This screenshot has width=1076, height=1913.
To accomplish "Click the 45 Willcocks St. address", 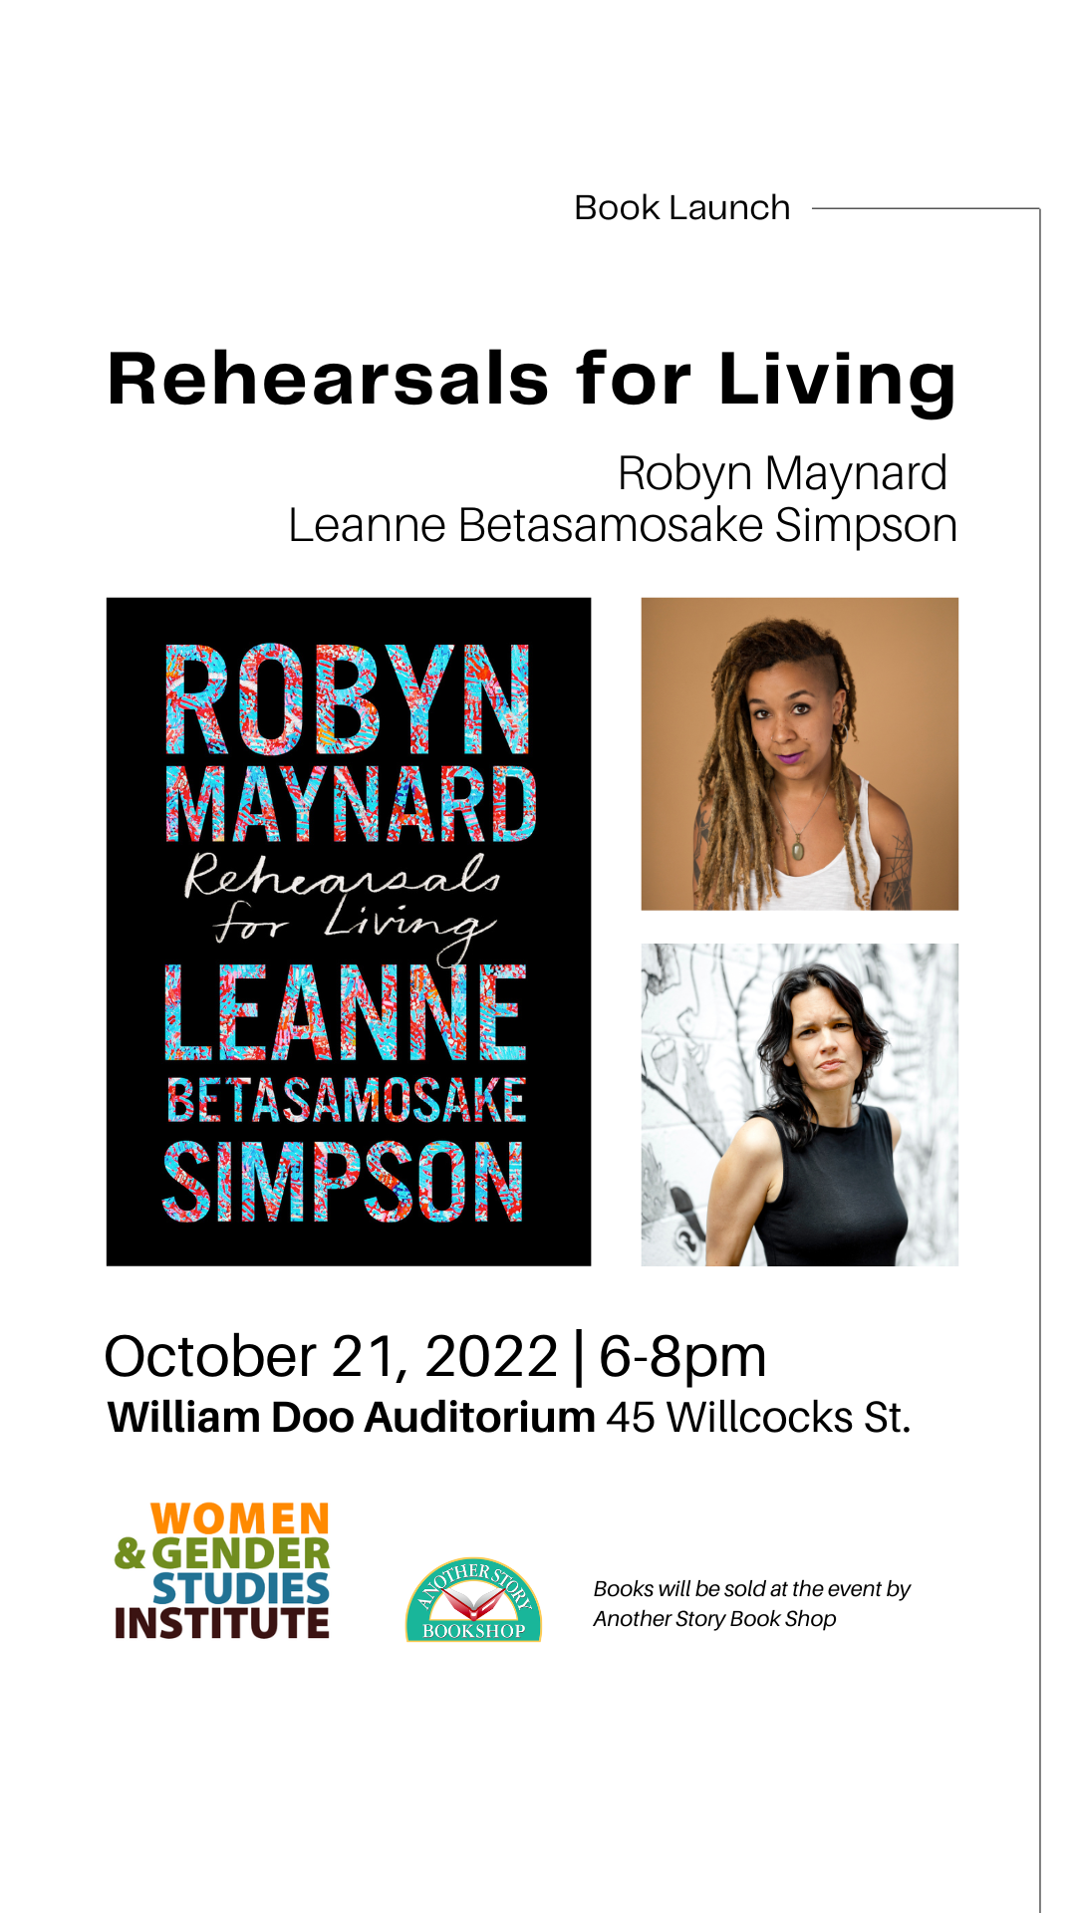I will [759, 1418].
